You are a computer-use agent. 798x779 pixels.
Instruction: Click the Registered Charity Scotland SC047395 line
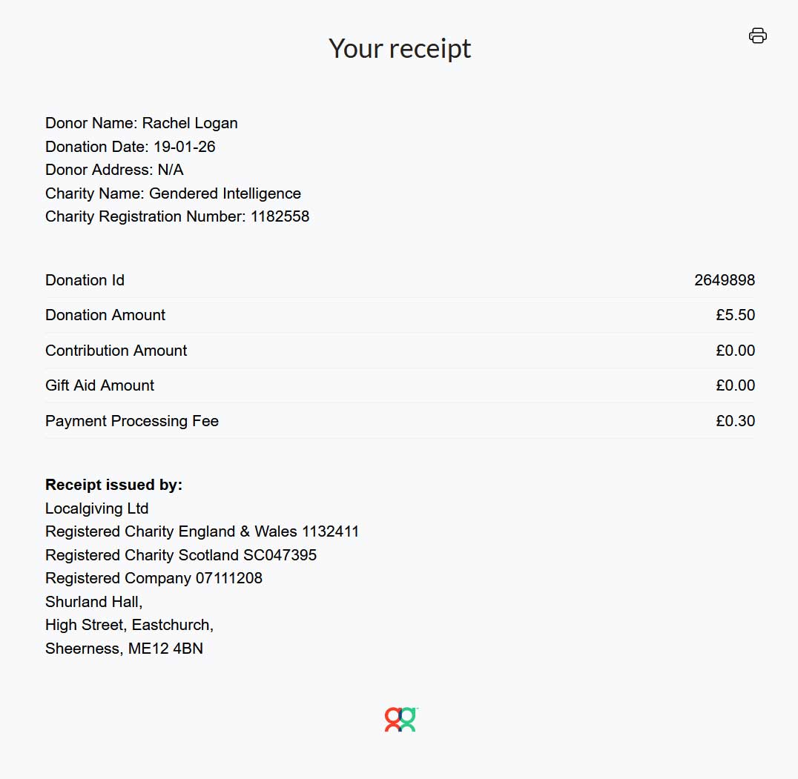181,555
